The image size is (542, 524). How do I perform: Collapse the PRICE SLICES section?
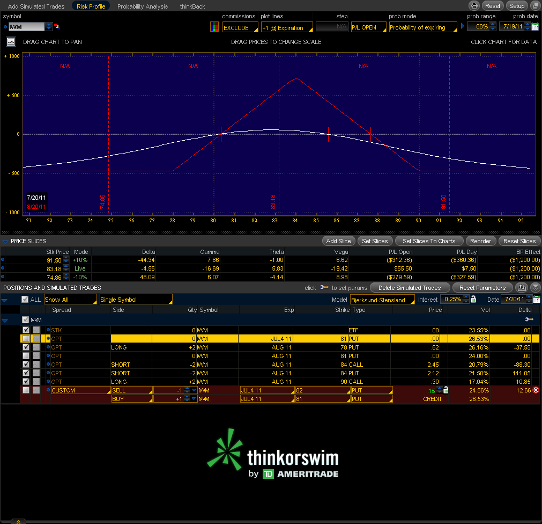(x=5, y=241)
